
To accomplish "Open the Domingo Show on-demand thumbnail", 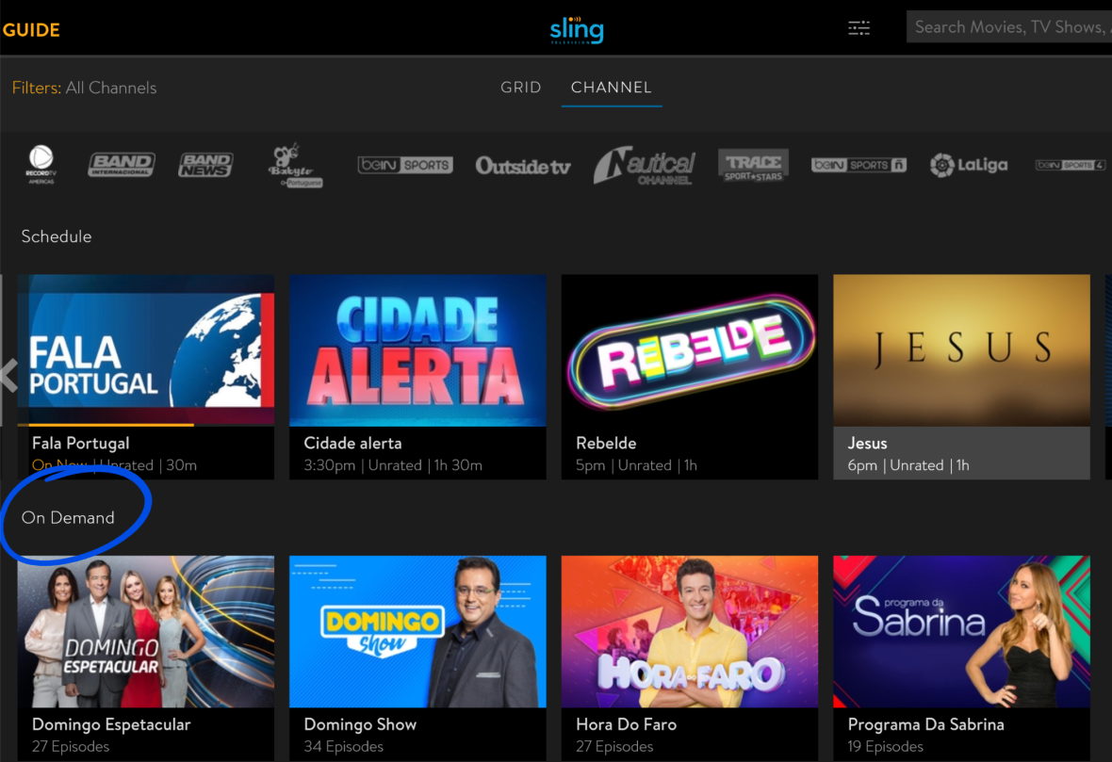I will tap(417, 632).
